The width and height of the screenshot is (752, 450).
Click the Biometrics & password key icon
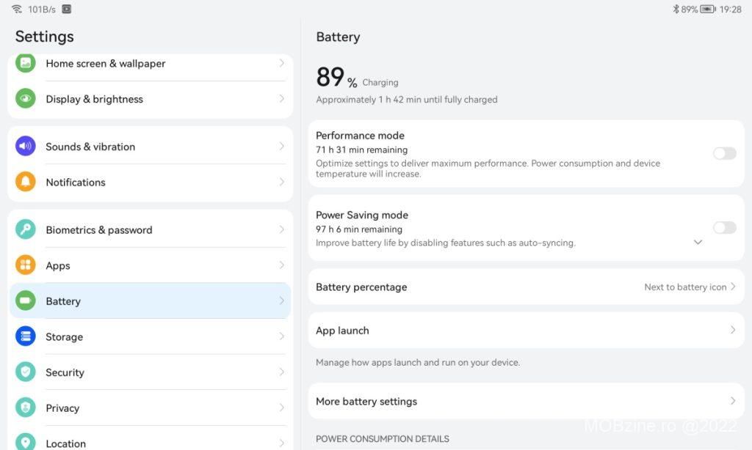click(x=26, y=229)
